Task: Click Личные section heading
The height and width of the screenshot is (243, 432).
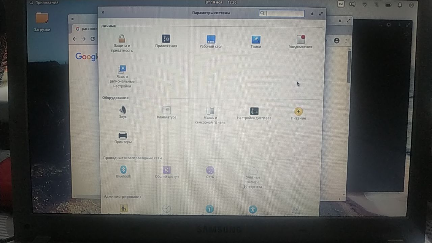Action: (108, 26)
